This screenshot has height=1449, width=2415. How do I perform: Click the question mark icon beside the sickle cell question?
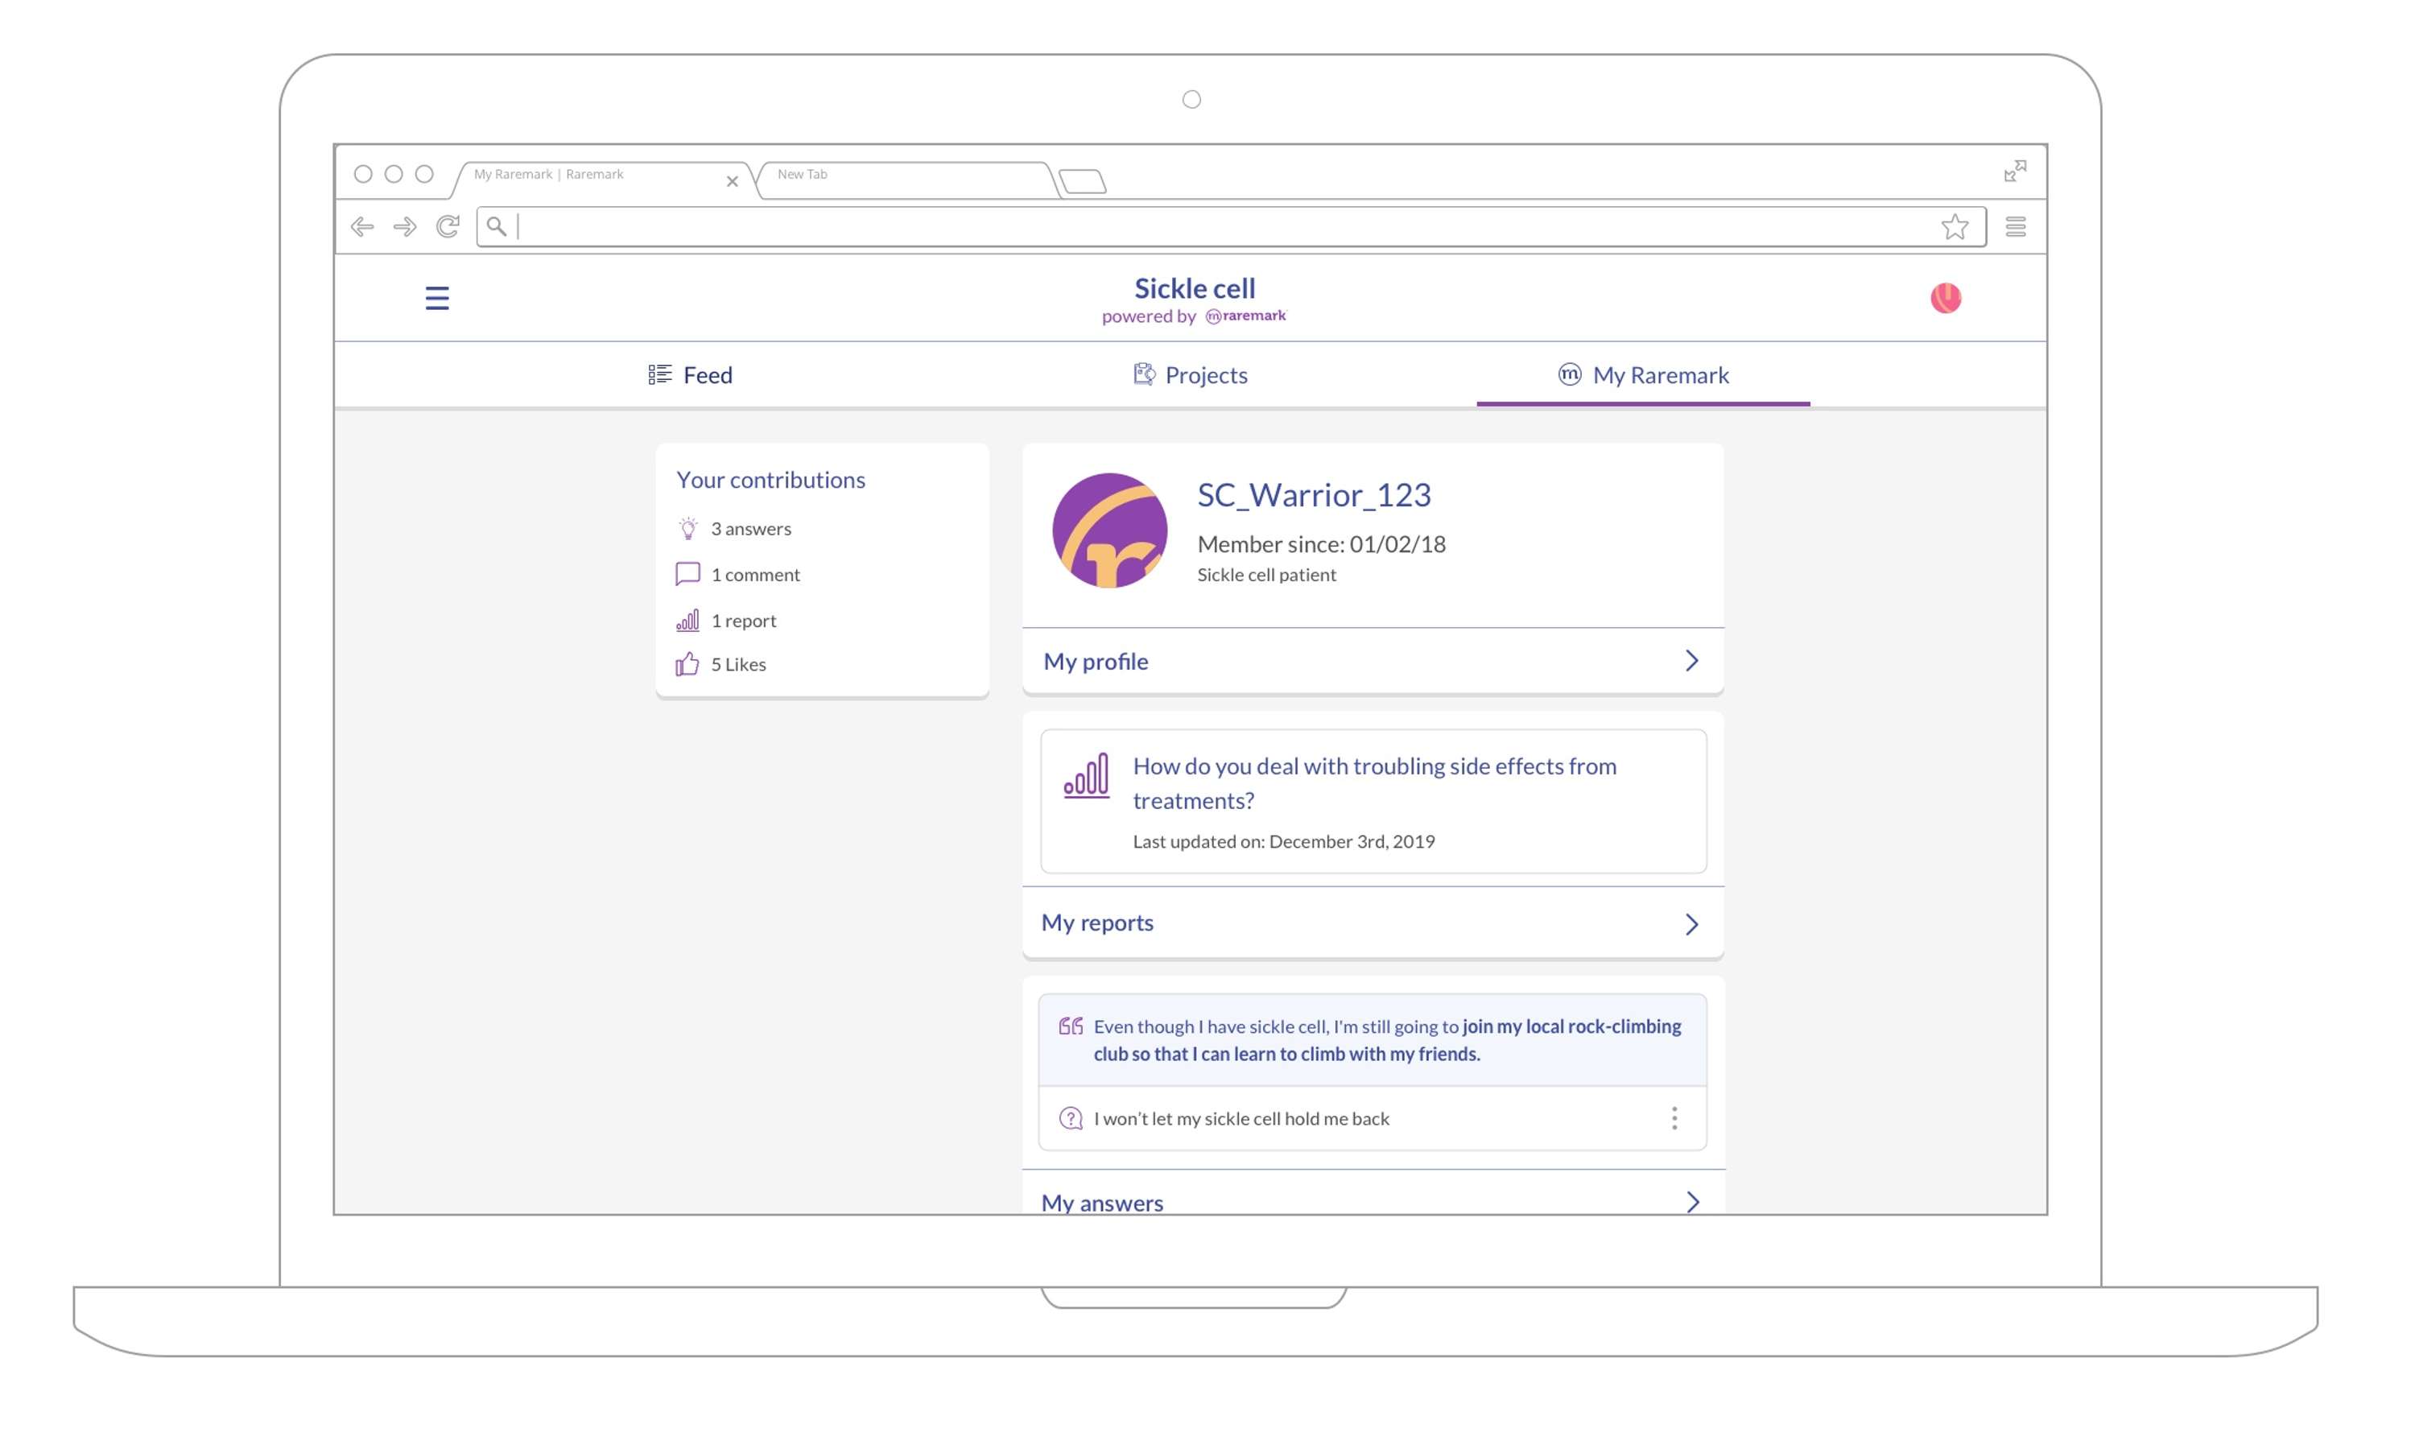pyautogui.click(x=1071, y=1118)
